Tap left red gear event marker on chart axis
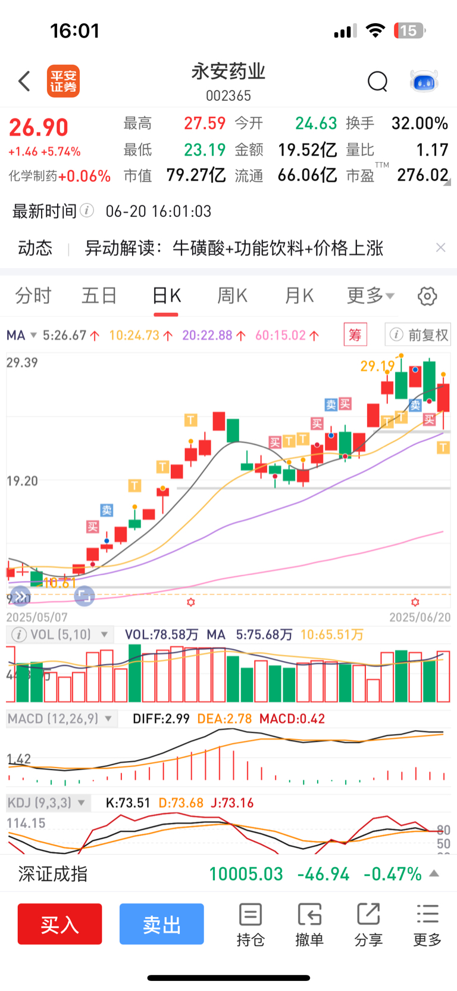 coord(190,602)
